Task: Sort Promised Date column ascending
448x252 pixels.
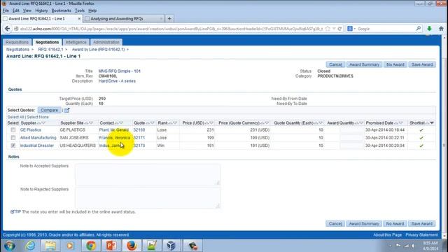Action: coord(396,123)
